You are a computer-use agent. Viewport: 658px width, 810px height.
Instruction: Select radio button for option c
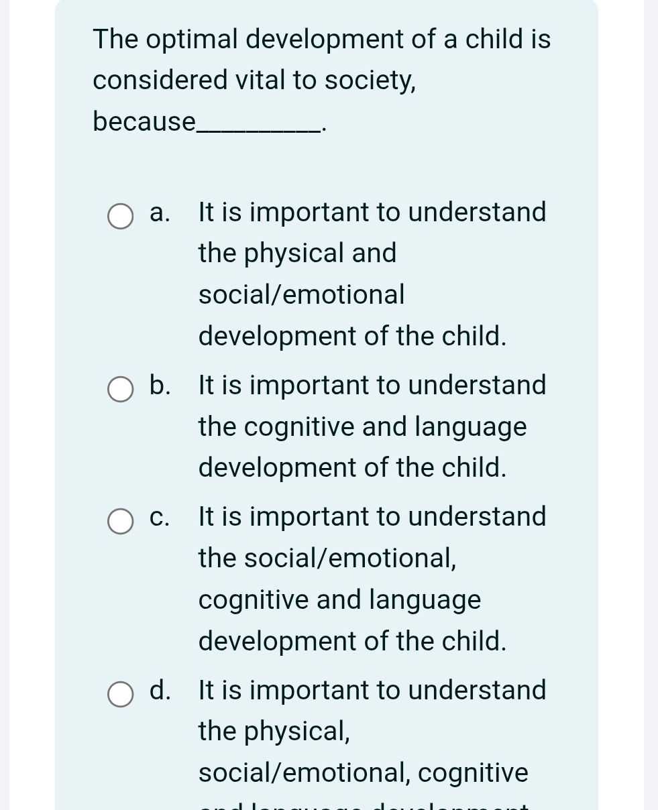point(120,520)
